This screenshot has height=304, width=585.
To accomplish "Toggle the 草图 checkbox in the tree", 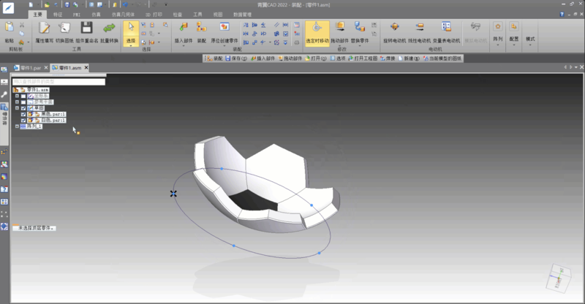I will (23, 108).
